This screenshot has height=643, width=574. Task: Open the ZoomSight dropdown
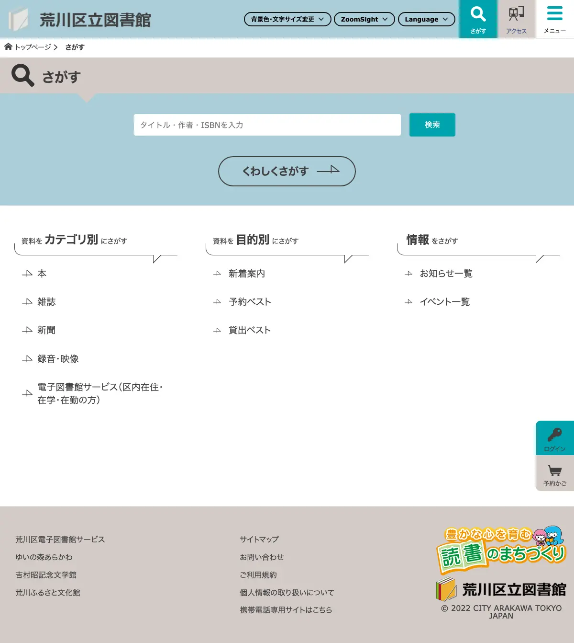pos(364,19)
